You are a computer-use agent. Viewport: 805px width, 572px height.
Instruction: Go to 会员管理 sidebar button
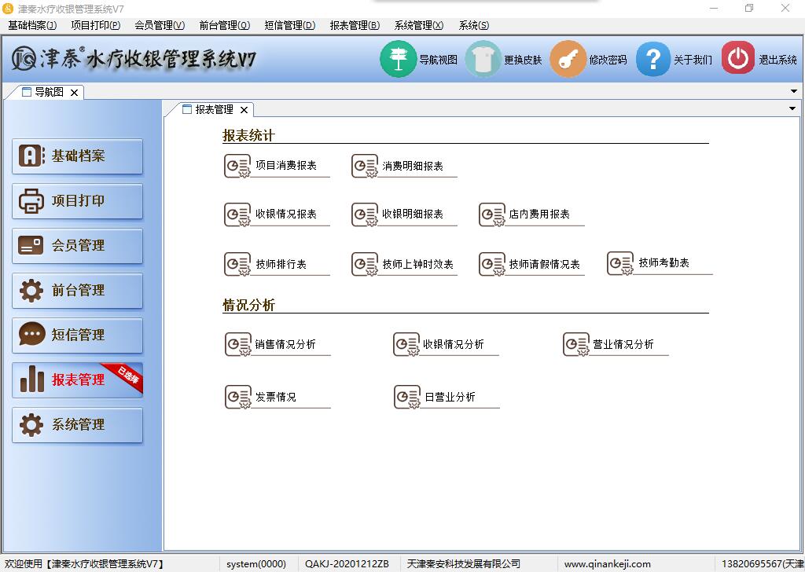(x=77, y=246)
